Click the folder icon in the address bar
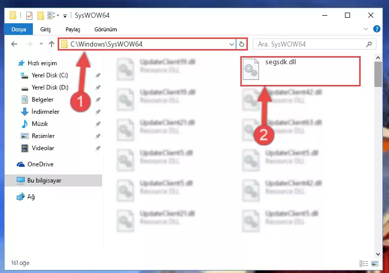Image resolution: width=389 pixels, height=273 pixels. tap(64, 44)
